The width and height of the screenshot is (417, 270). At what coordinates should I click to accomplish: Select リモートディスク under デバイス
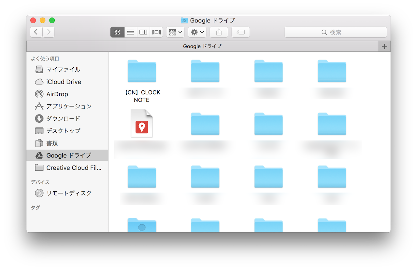(67, 193)
